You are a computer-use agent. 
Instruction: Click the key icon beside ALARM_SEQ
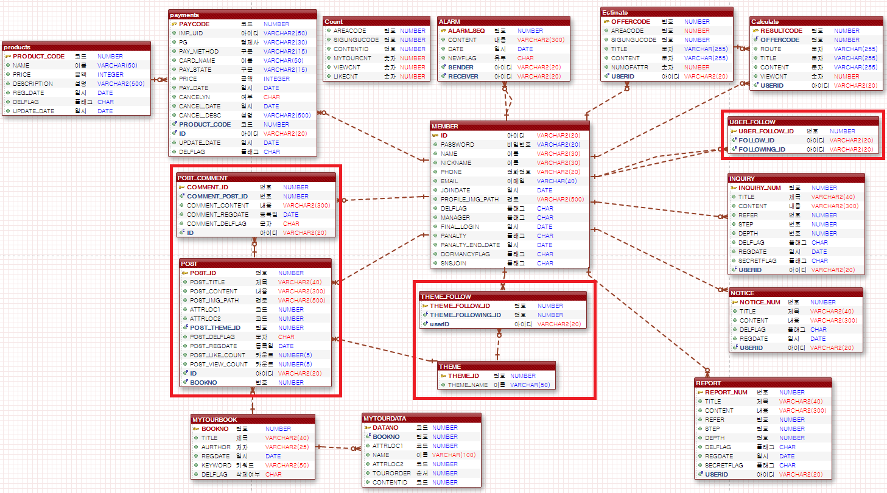(x=443, y=30)
